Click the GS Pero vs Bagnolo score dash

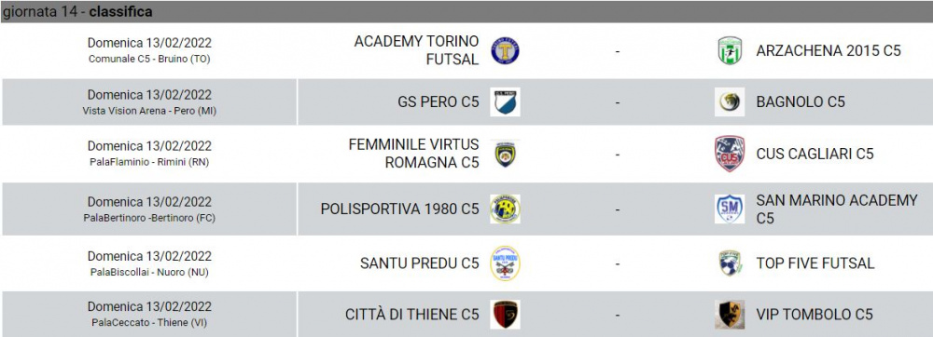pyautogui.click(x=617, y=102)
